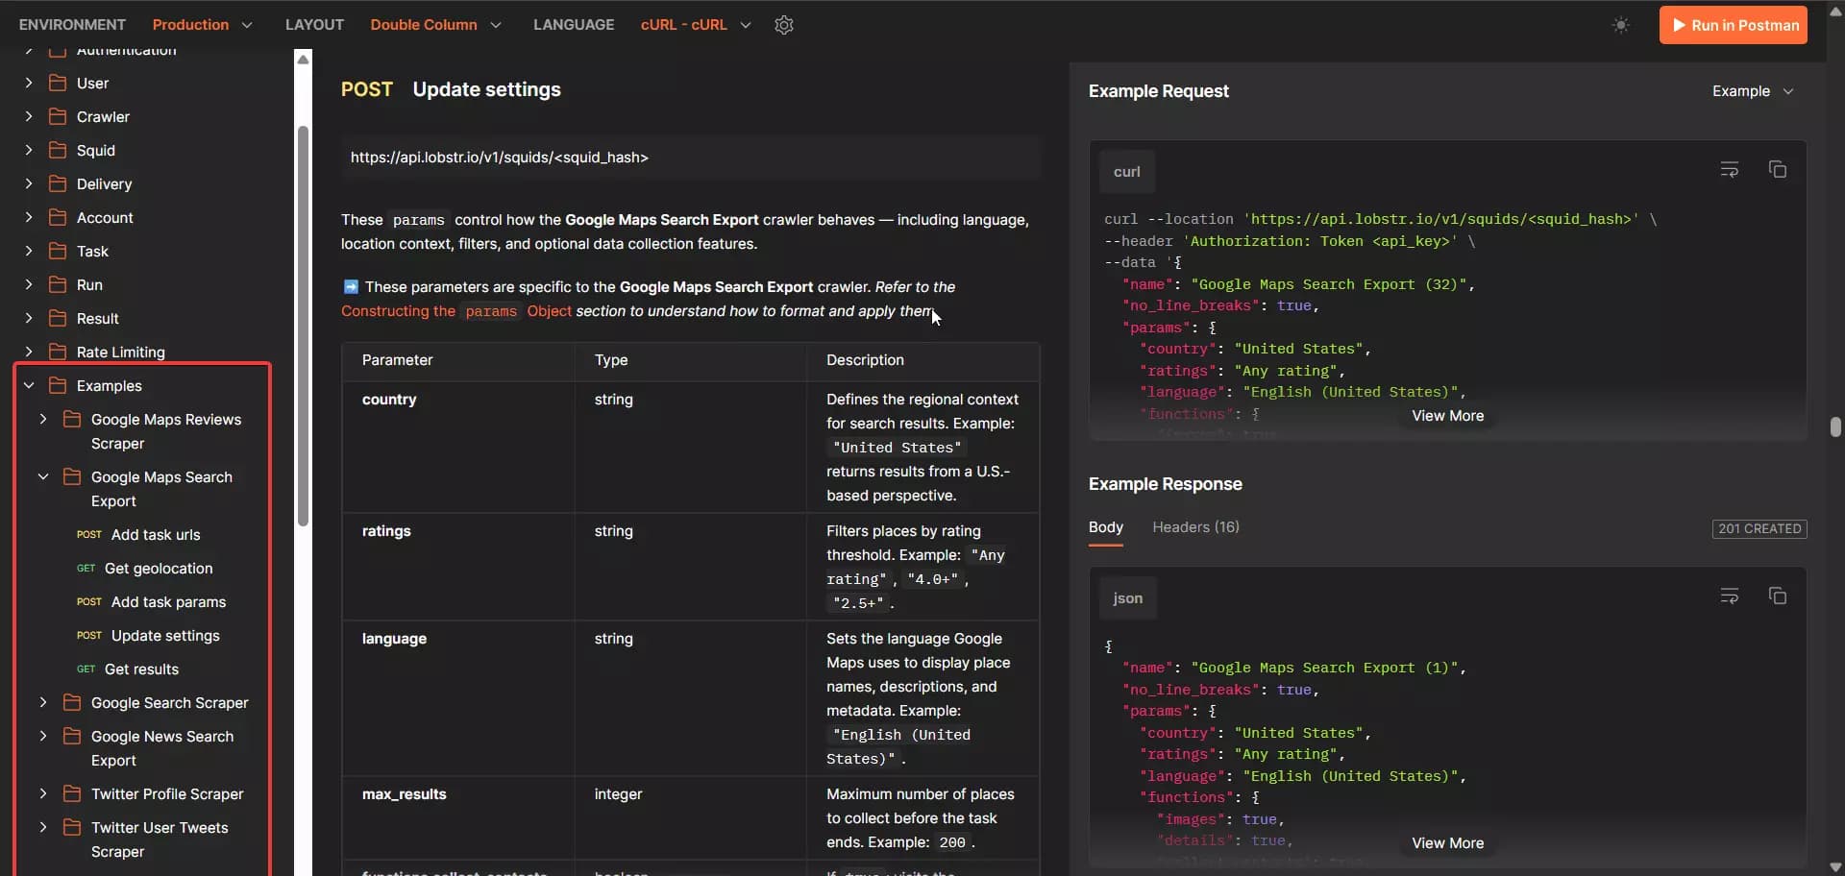Collapse the Examples section in the sidebar

pos(30,385)
